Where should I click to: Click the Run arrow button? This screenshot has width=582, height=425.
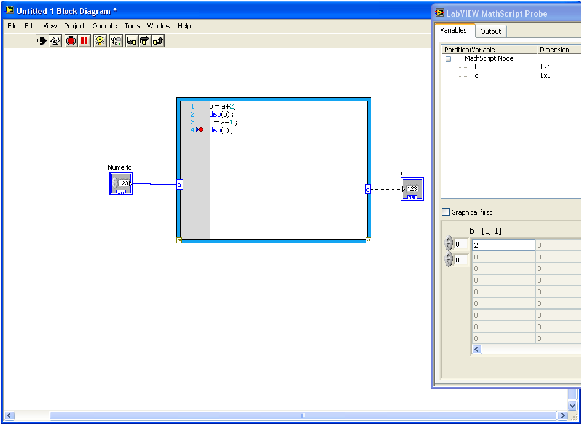[x=42, y=41]
